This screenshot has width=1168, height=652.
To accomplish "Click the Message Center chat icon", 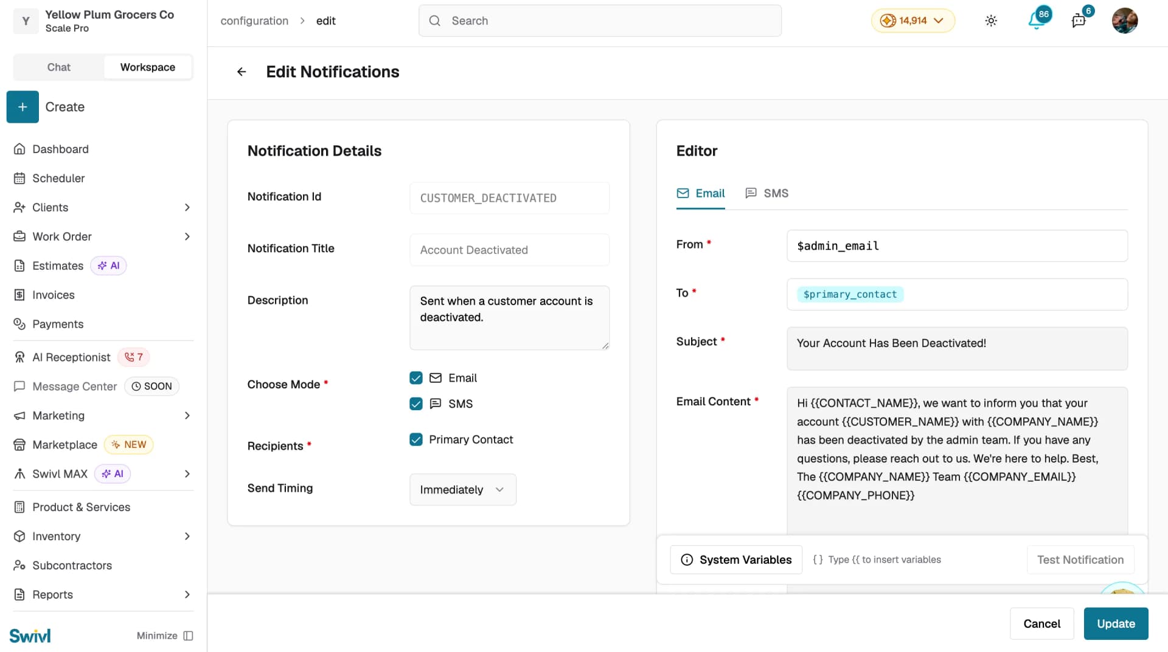I will pos(19,386).
